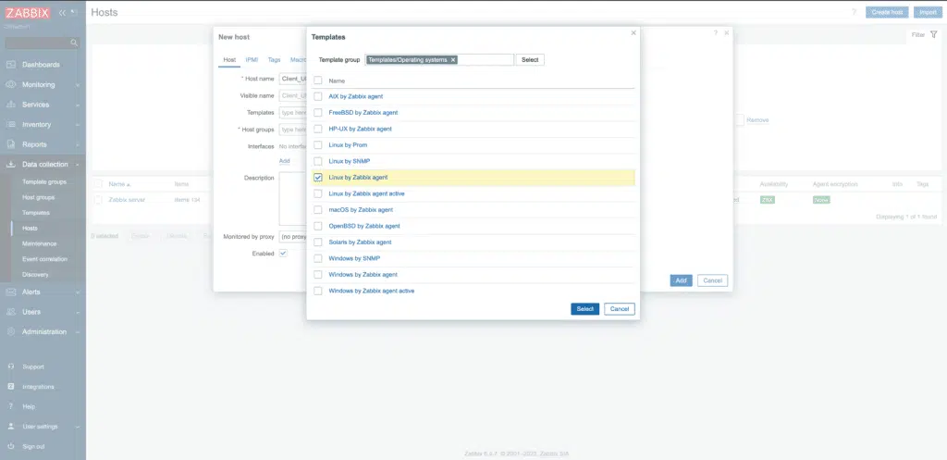
Task: Open Event correlation in sidebar
Action: [44, 259]
